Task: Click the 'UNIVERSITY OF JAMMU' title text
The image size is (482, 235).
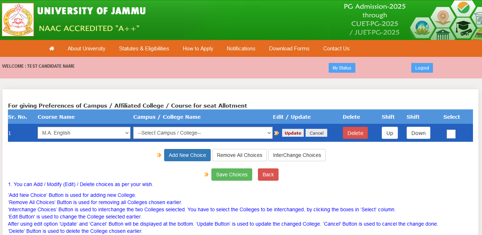Action: [92, 11]
